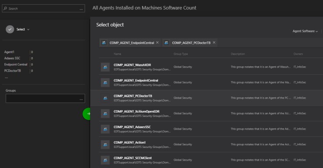Screen dimensions: 323x168
Task: Expand the Select dropdown chevron
Action: click(28, 30)
